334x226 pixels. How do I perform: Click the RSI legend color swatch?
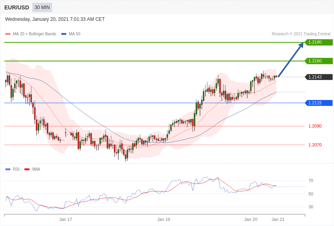click(x=8, y=169)
